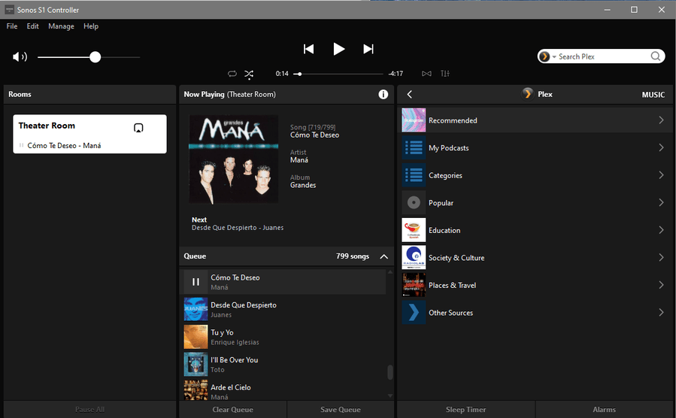The height and width of the screenshot is (418, 676).
Task: Expand Categories with its chevron
Action: (x=661, y=175)
